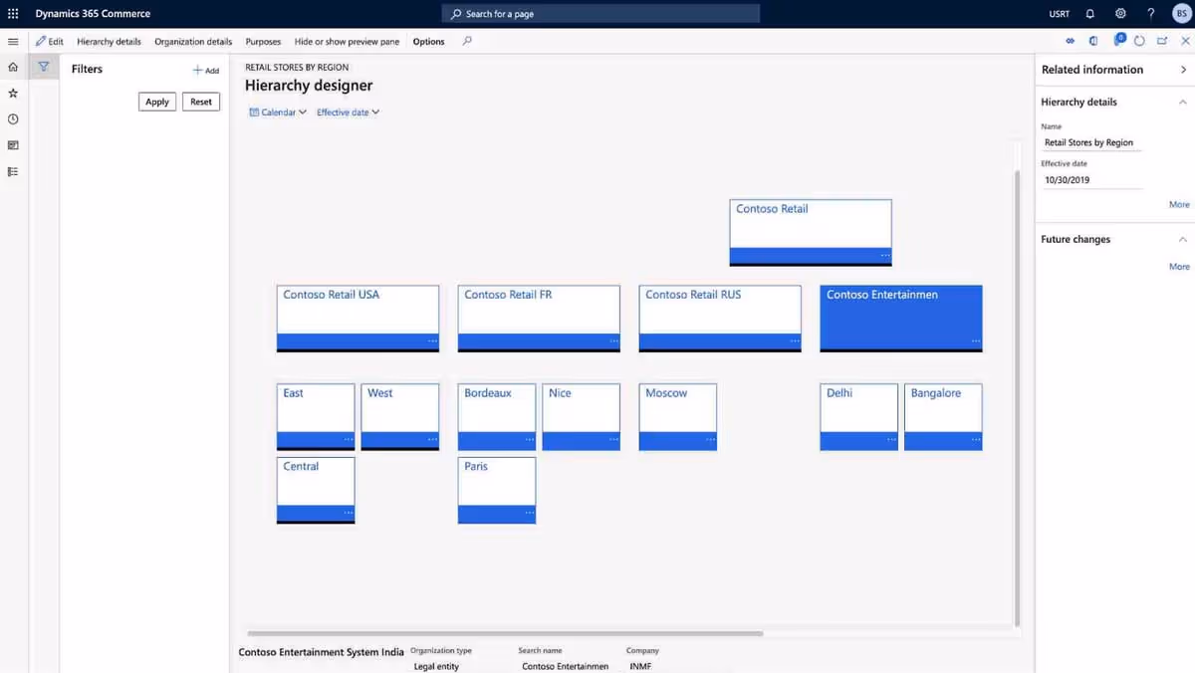Select the hierarchy icon at sidebar bottom
The height and width of the screenshot is (673, 1195).
(x=12, y=171)
